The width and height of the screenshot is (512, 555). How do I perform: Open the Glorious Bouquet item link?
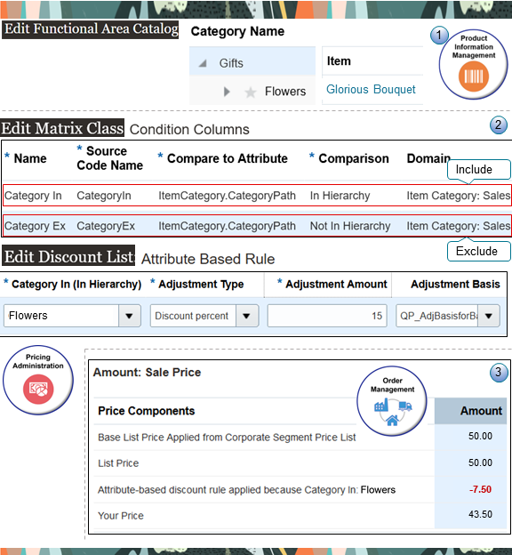pyautogui.click(x=371, y=89)
